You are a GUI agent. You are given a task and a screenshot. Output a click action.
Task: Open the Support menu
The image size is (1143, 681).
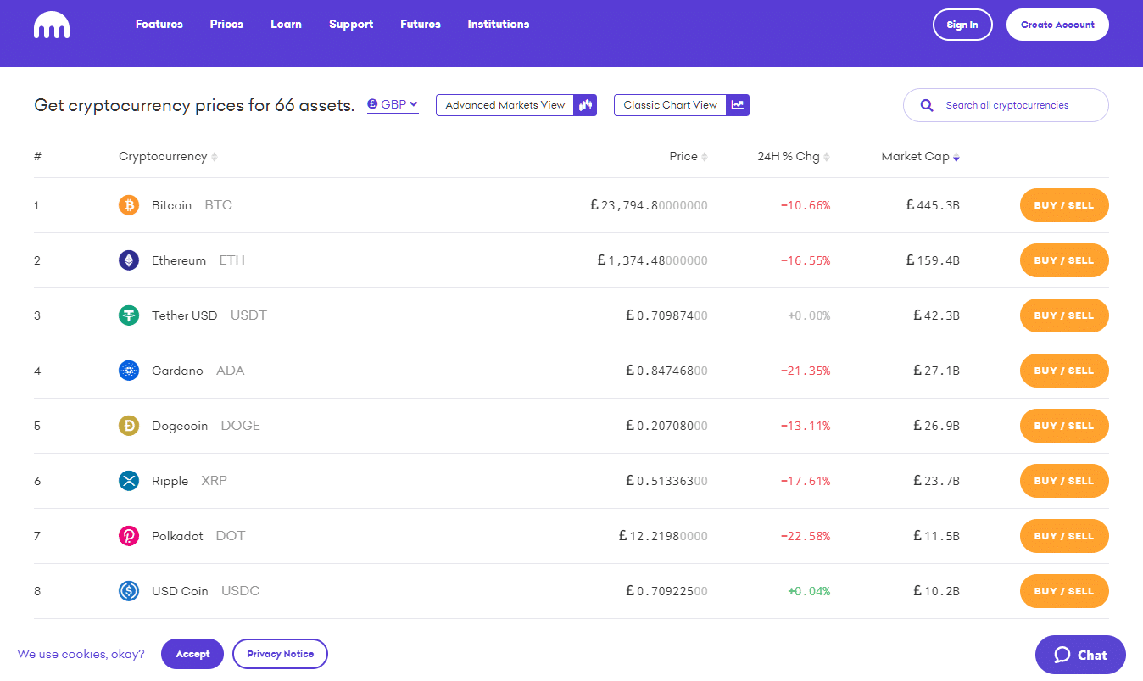tap(351, 25)
